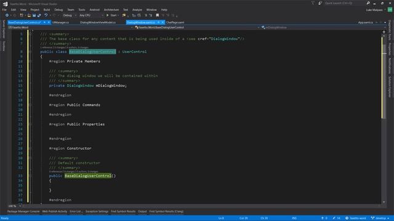Click the Quick Launch search magnifier icon
This screenshot has height=221, width=394.
[x=368, y=3]
